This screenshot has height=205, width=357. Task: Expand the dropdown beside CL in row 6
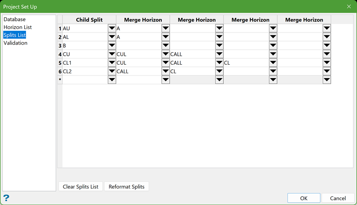tap(219, 71)
